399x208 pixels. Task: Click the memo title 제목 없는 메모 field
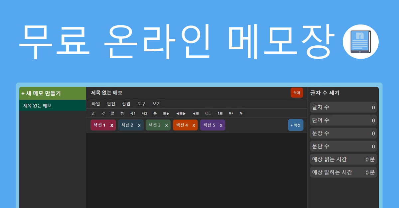click(x=107, y=93)
